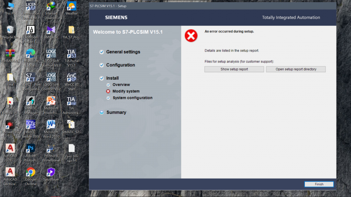Viewport: 351px width, 197px height.
Task: Open LeoMoon Persian desktop icon
Action: [30, 35]
